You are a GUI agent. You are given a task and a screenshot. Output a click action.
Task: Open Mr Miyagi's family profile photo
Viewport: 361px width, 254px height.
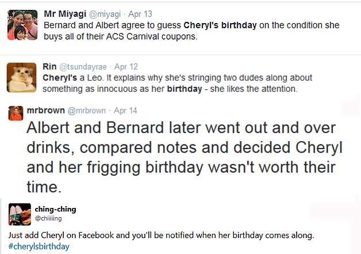22,25
